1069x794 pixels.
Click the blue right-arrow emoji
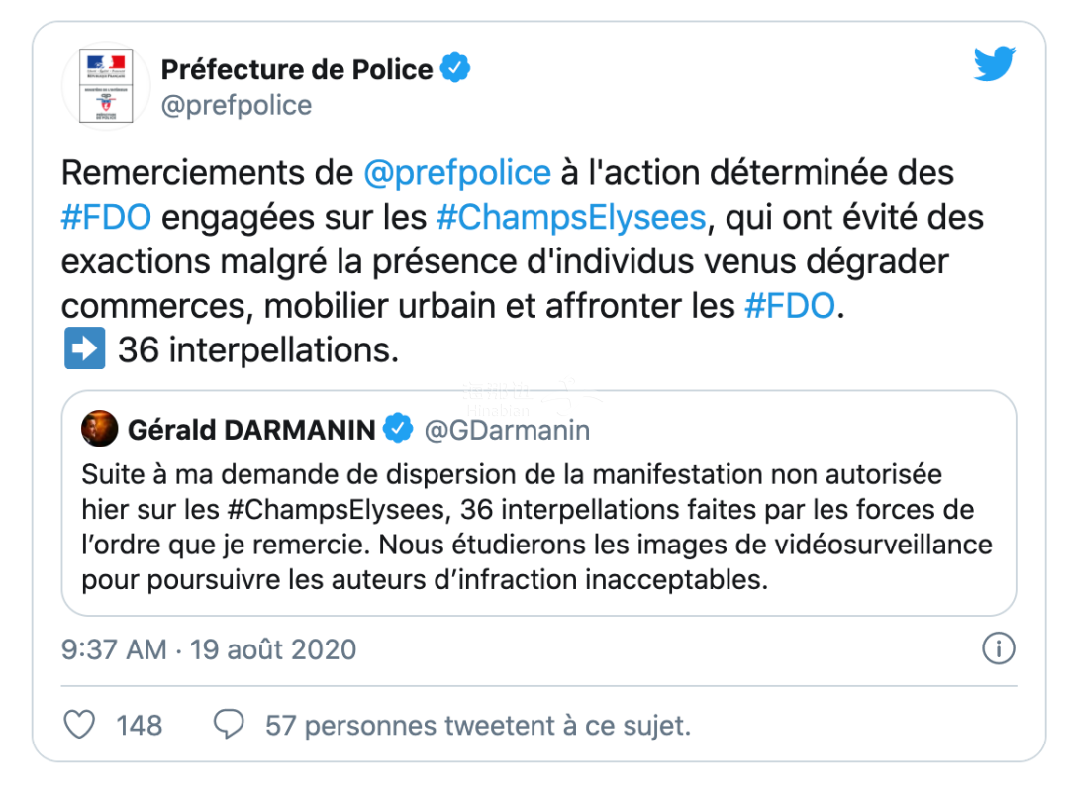[x=84, y=350]
